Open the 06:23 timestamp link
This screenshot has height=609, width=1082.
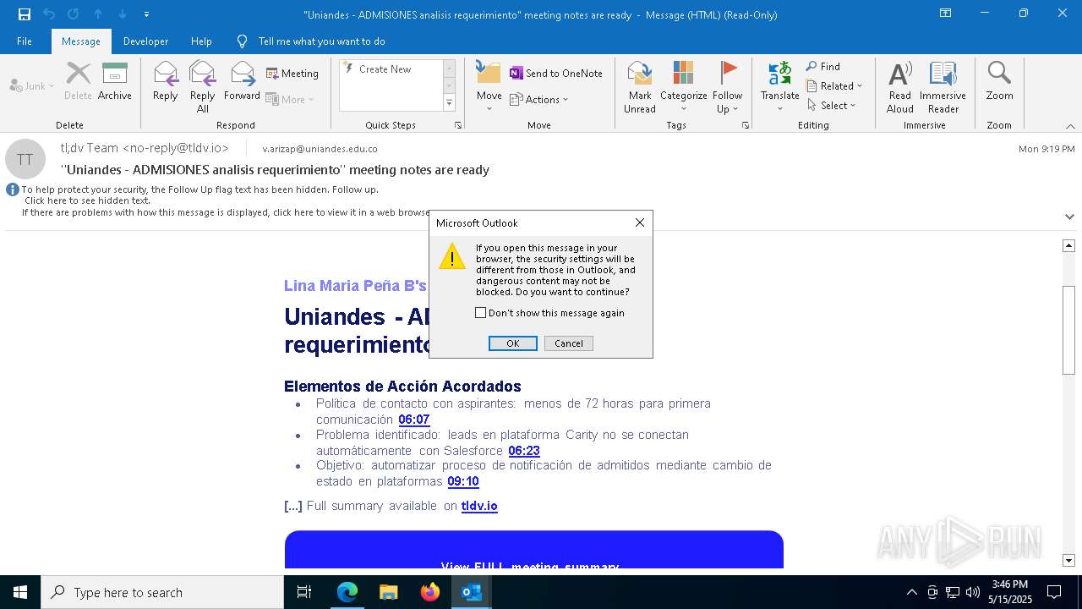click(524, 451)
